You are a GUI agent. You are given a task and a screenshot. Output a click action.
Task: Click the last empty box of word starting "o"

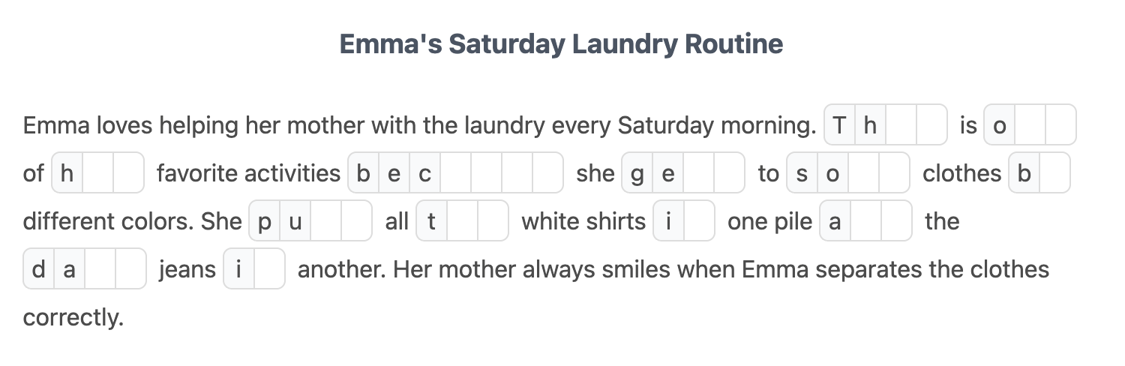[x=1060, y=125]
